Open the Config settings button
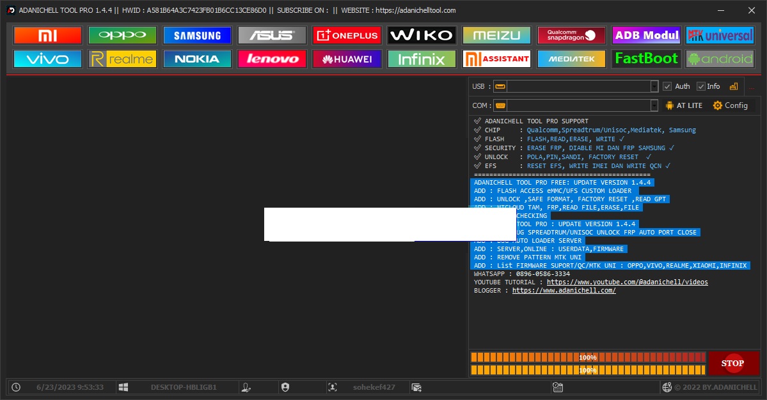 tap(731, 105)
